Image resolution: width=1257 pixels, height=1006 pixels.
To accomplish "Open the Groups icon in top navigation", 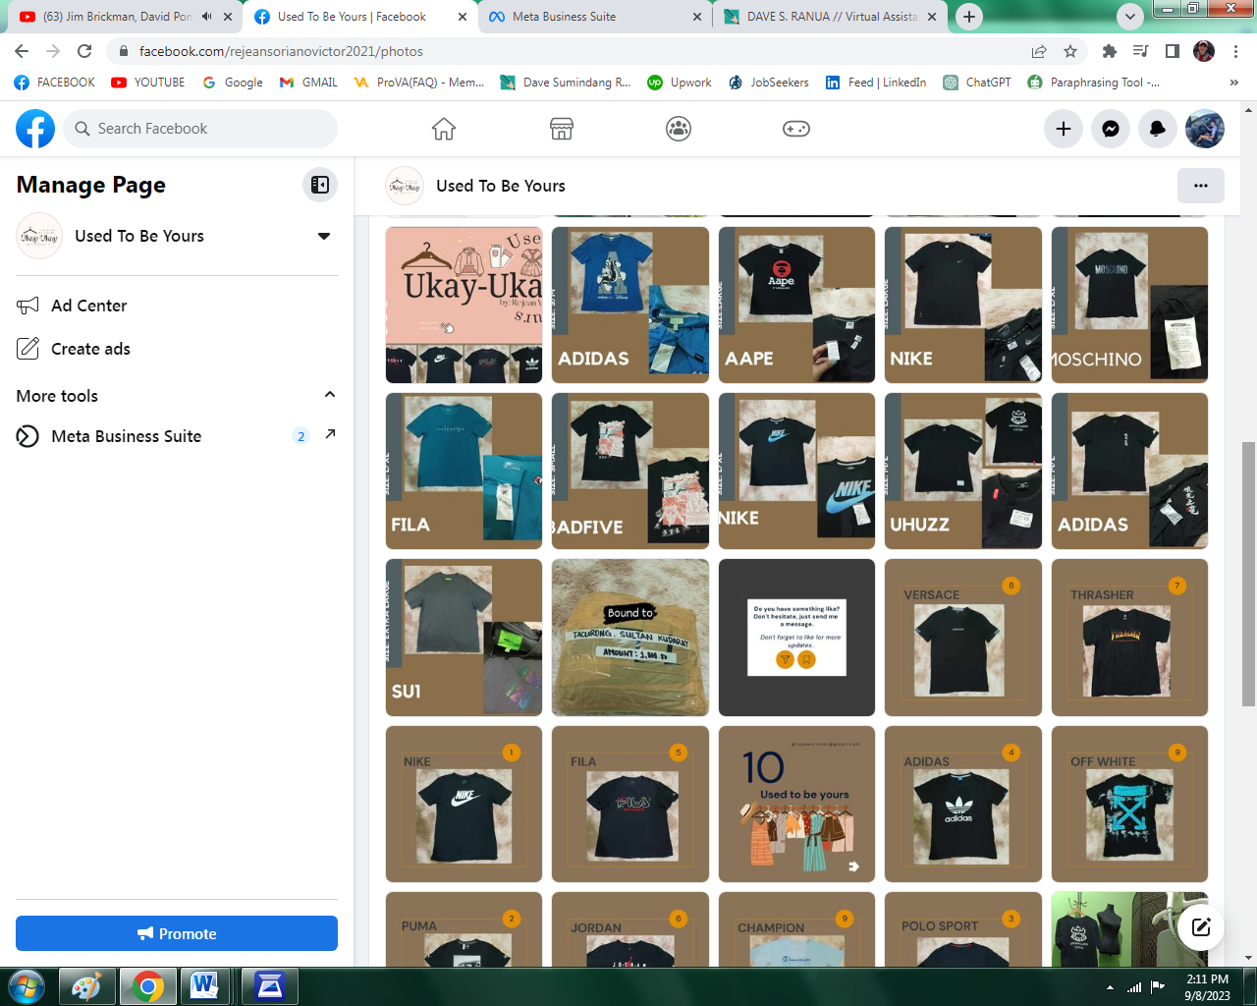I will (679, 129).
